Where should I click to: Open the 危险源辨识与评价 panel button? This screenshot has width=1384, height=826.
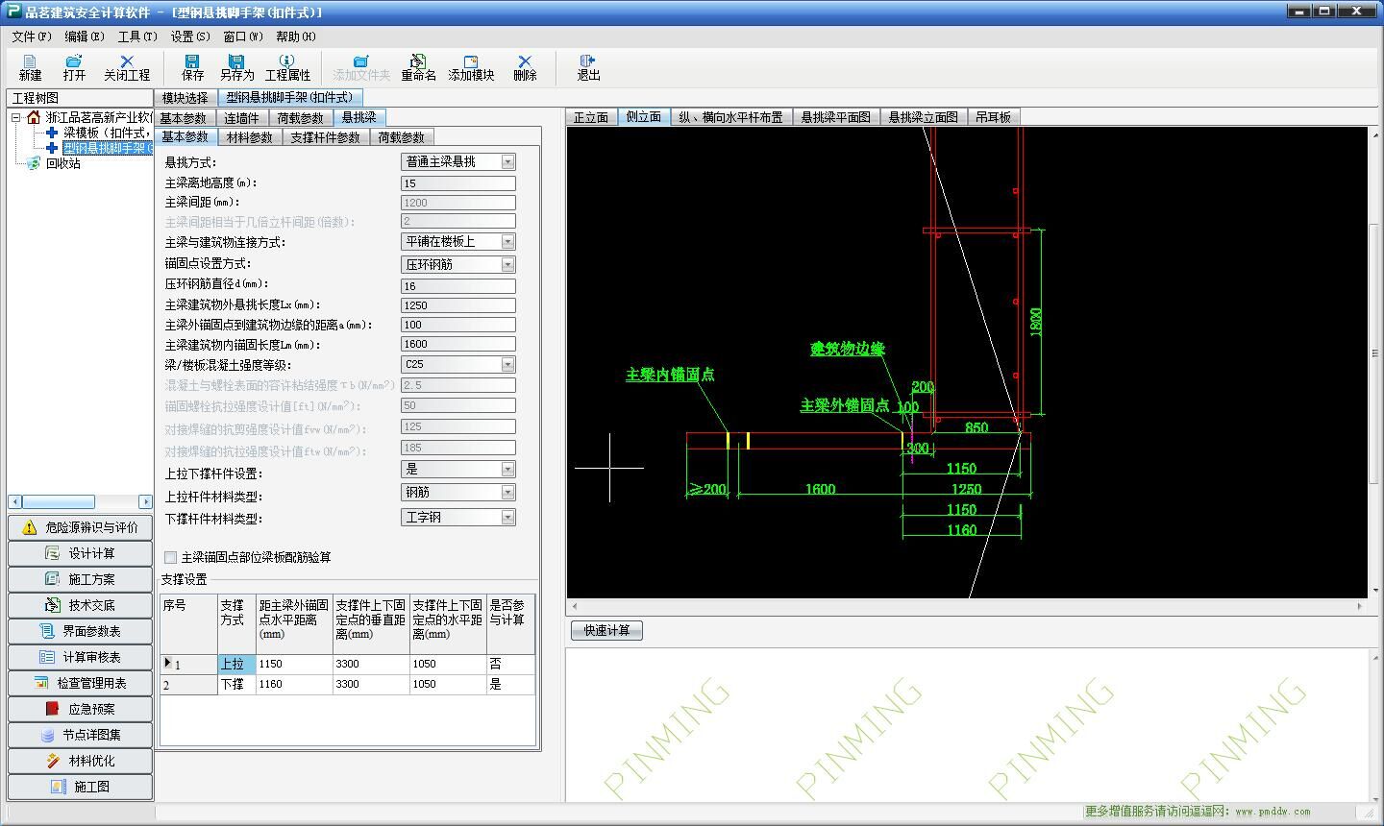click(81, 527)
